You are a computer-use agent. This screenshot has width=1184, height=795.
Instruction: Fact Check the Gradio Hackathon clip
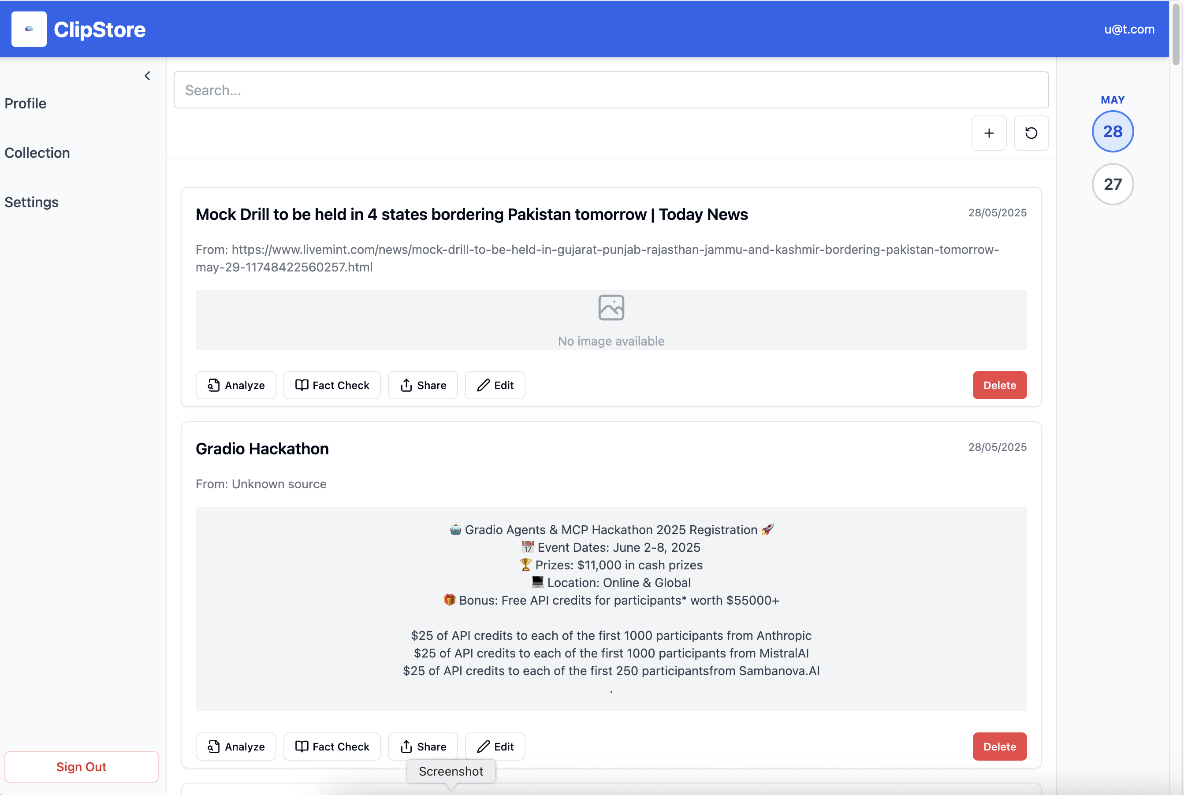click(331, 747)
